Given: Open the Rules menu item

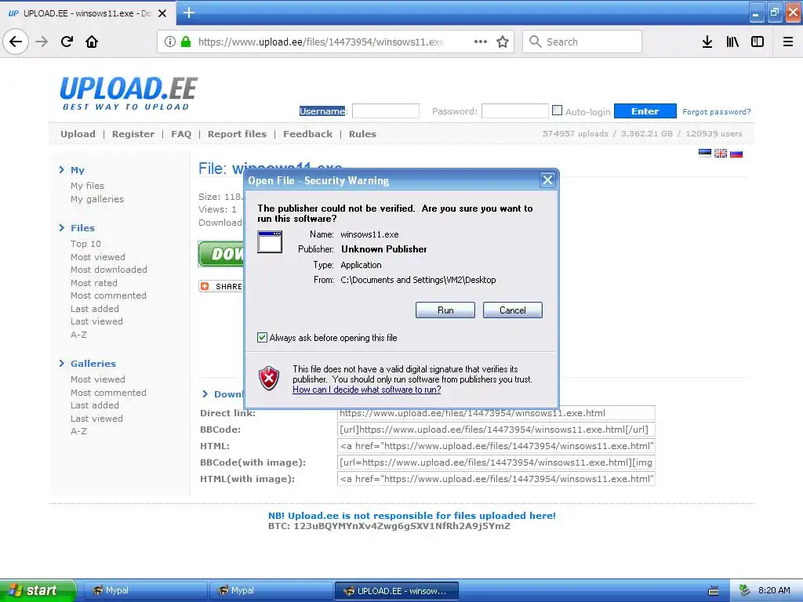Looking at the screenshot, I should coord(362,133).
